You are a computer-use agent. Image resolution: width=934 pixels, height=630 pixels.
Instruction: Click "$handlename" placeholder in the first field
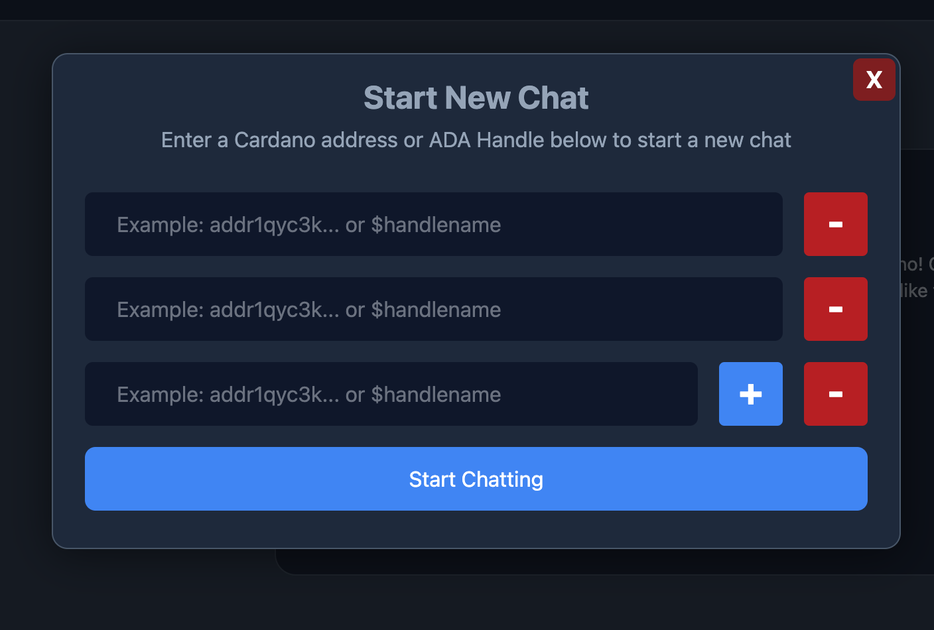[436, 225]
